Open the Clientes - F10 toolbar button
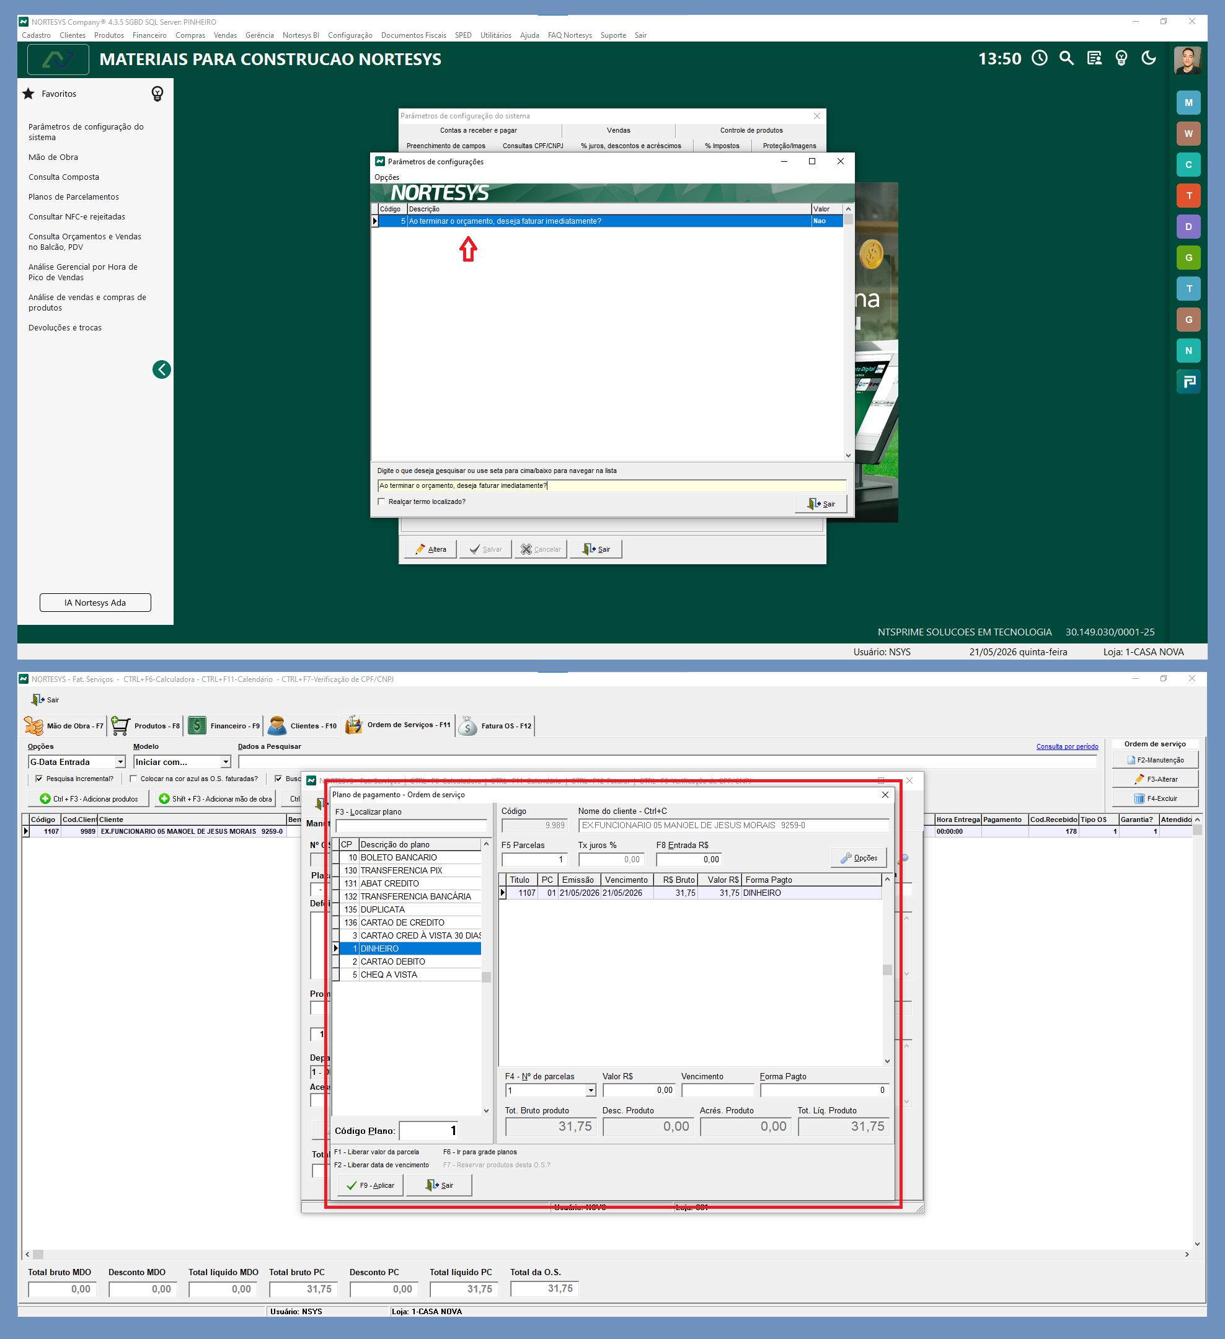Image resolution: width=1225 pixels, height=1339 pixels. coord(303,726)
